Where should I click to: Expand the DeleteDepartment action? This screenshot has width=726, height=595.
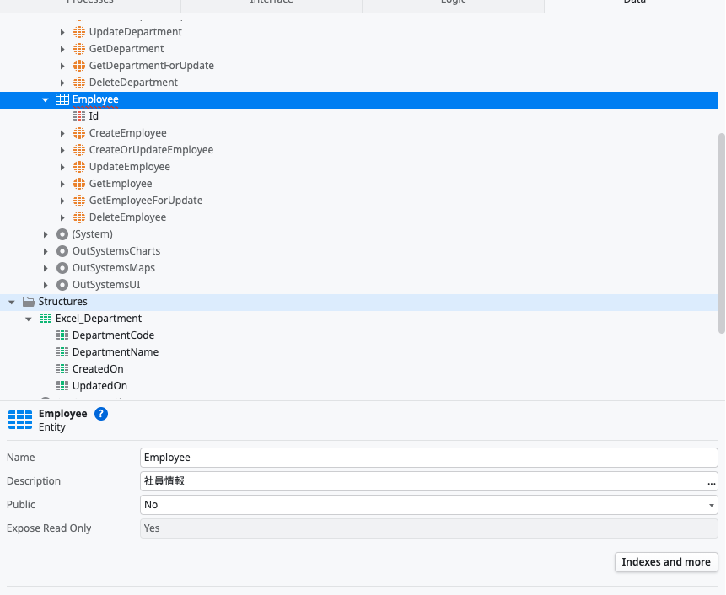[x=62, y=83]
